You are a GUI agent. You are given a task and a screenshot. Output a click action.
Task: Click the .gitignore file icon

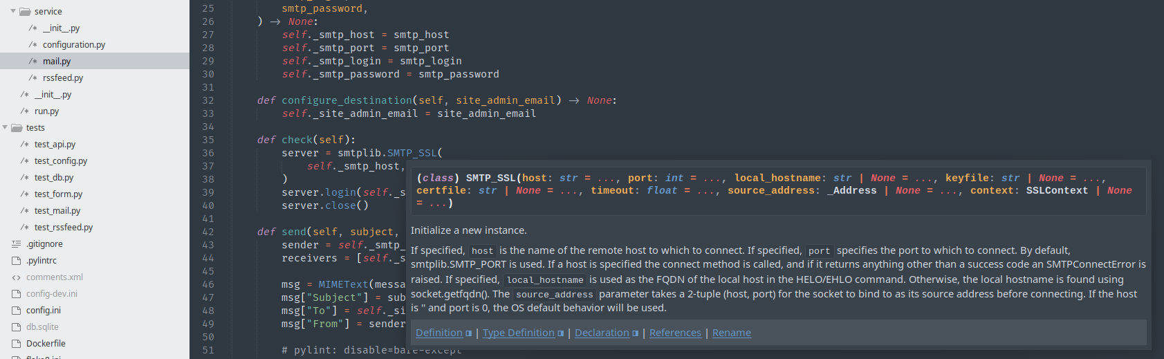[x=17, y=244]
